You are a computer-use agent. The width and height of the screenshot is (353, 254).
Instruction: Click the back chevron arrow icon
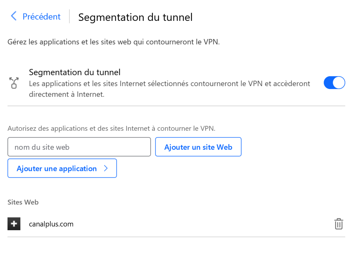pos(14,16)
